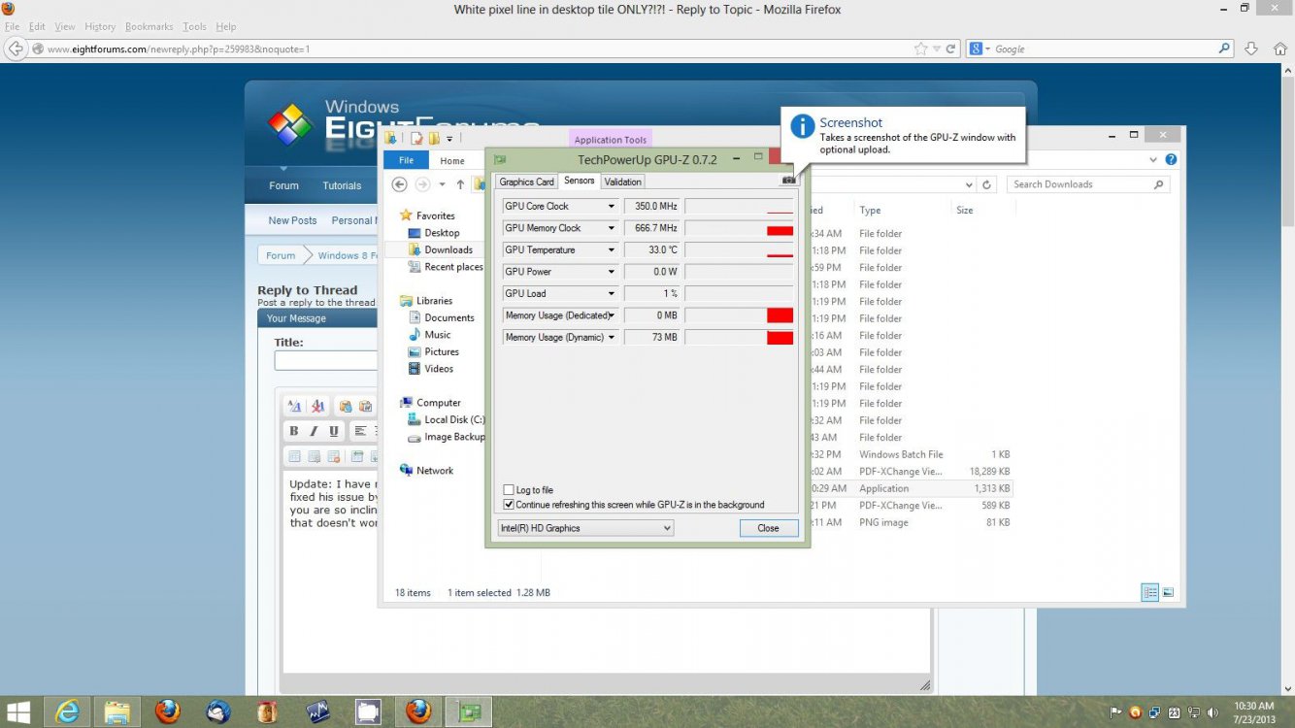Open Memory Usage (Dedicated) sensor dropdown
Viewport: 1295px width, 728px height.
click(612, 315)
